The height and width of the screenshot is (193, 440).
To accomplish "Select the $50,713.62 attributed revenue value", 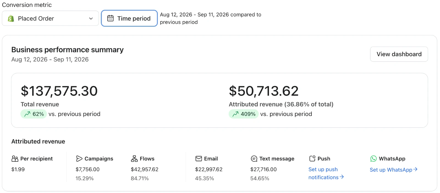I will 263,91.
